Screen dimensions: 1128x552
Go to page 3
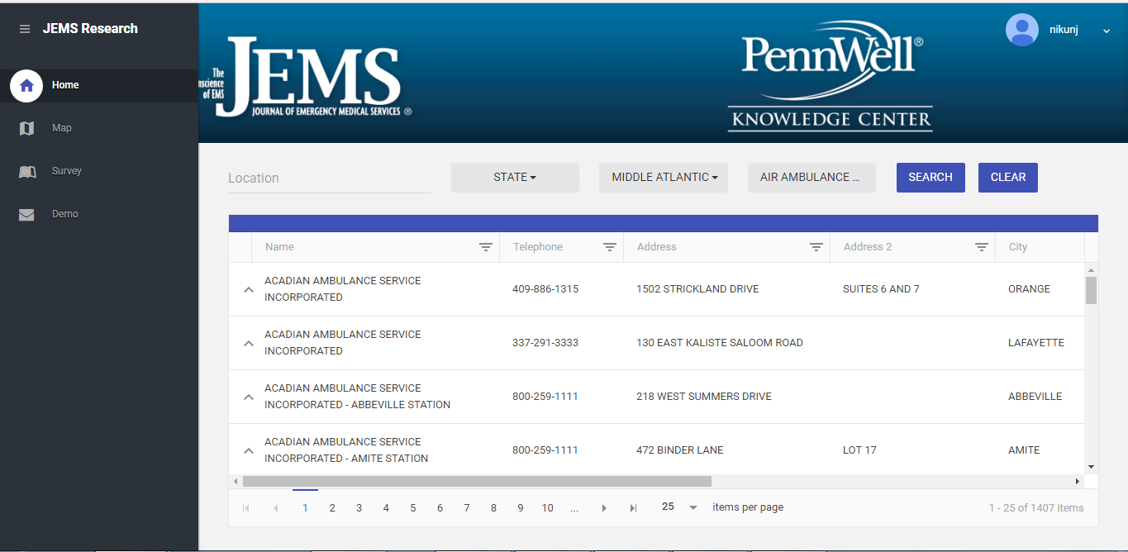pos(359,508)
